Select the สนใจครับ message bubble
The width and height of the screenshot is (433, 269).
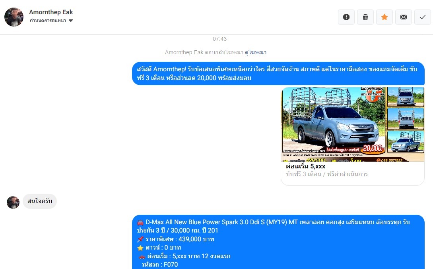click(x=40, y=201)
